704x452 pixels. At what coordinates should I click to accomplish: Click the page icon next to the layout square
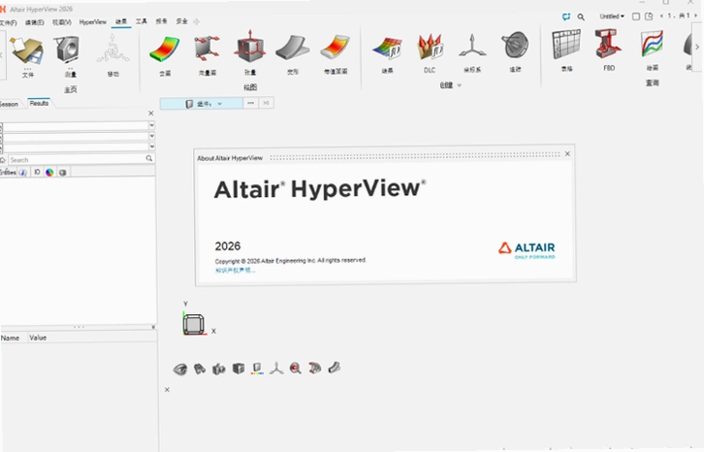tap(649, 16)
